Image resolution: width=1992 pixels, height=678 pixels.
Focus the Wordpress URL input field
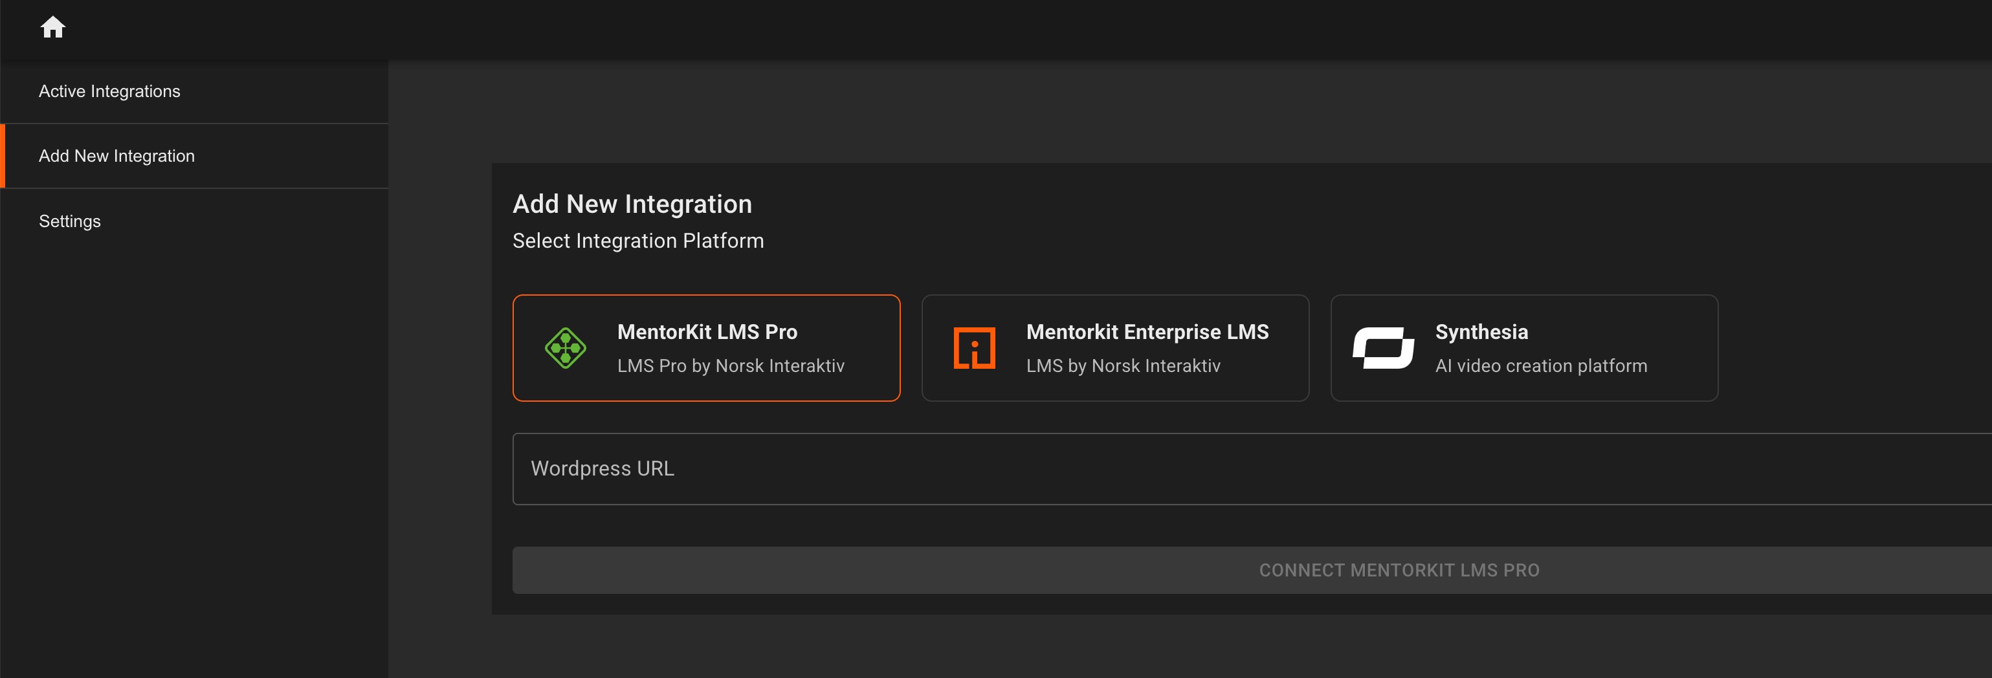[1252, 469]
